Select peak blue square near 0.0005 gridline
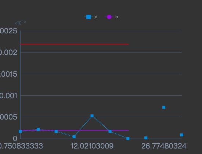 tap(92, 116)
